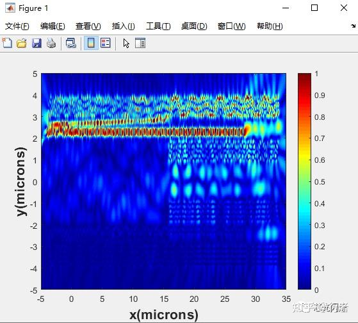Open the 文件(F) menu
The height and width of the screenshot is (323, 358).
[17, 26]
